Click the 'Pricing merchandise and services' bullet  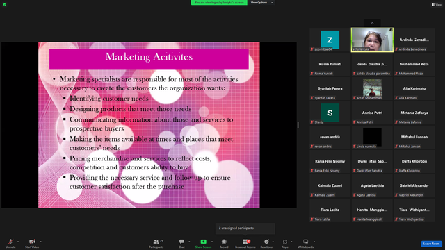tap(140, 162)
